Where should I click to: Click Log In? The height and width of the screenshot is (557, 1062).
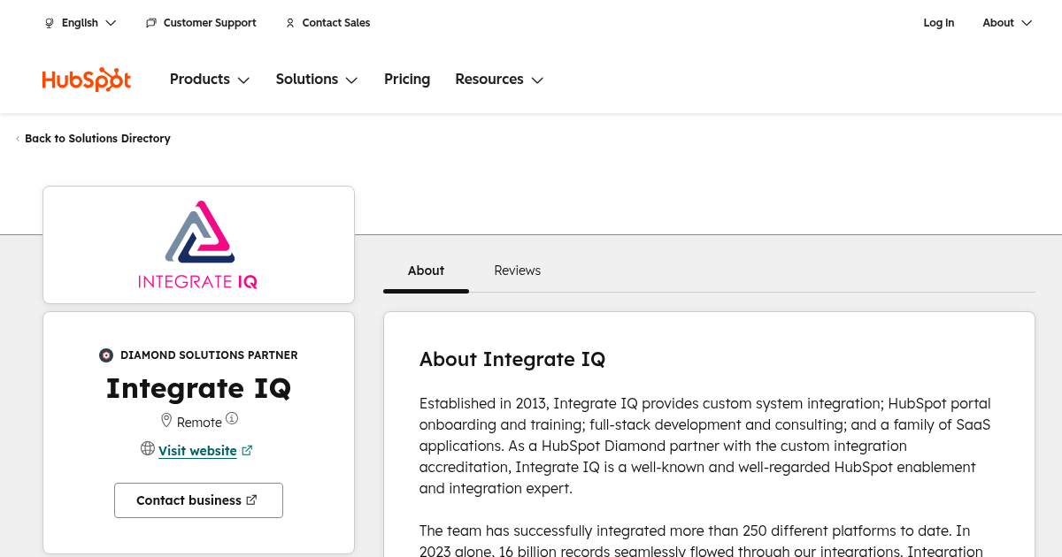[939, 23]
